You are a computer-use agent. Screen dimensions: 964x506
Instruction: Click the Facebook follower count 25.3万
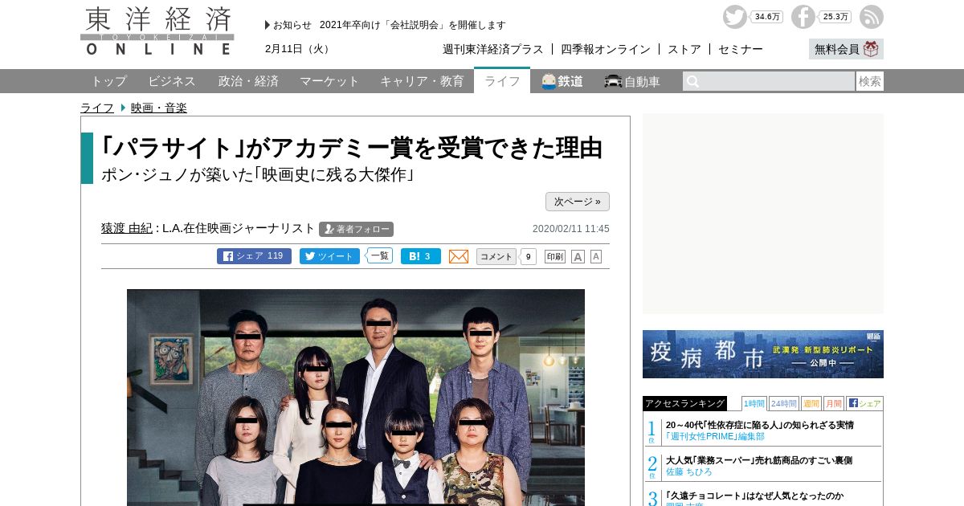coord(835,17)
